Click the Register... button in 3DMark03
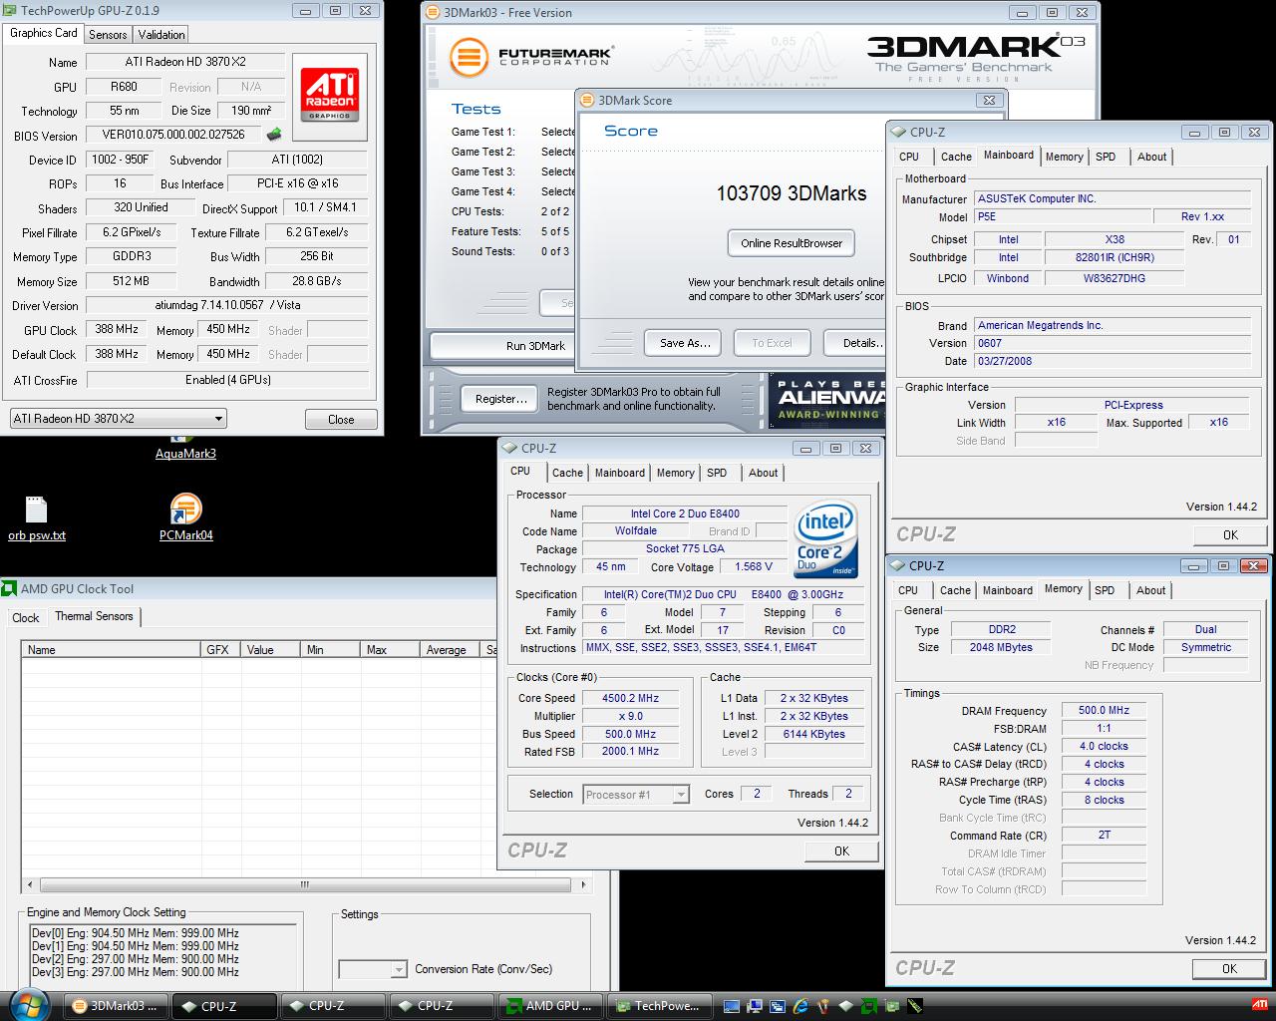This screenshot has height=1021, width=1276. click(x=500, y=399)
